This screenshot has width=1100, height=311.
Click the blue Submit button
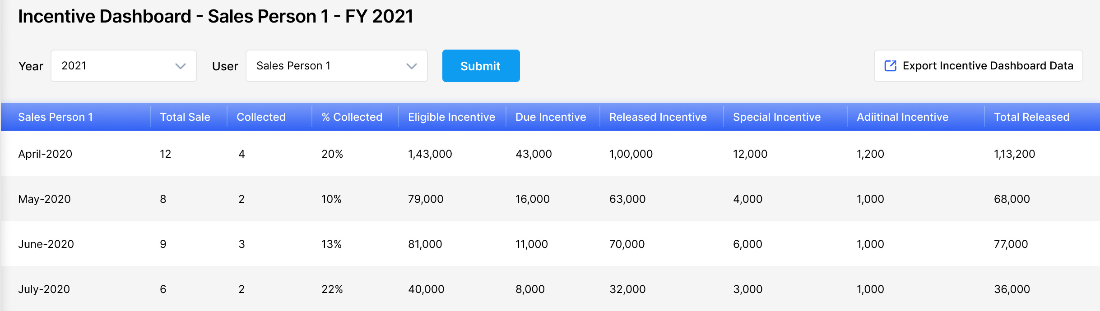click(481, 66)
